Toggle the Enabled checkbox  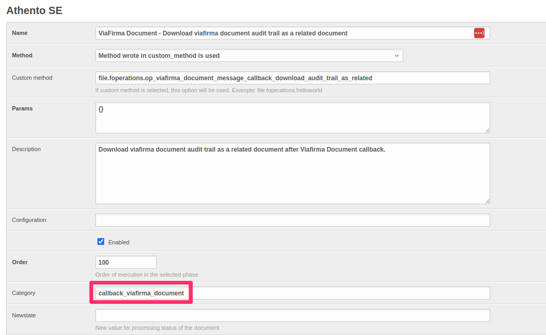(101, 242)
